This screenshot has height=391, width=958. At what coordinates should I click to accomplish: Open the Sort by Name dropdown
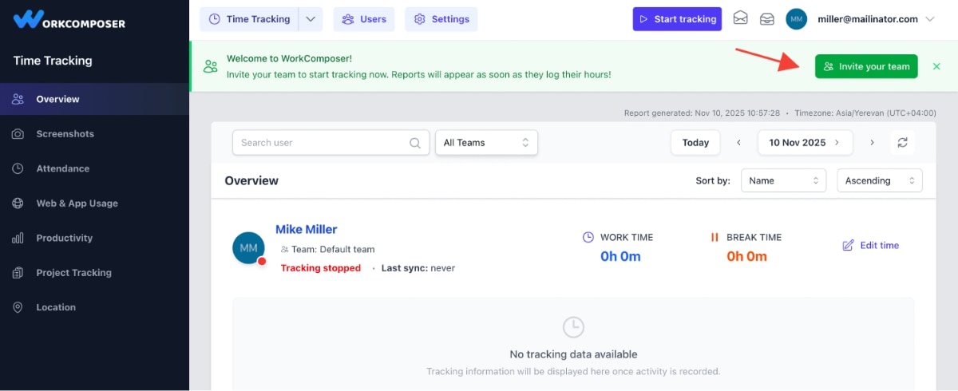coord(783,180)
